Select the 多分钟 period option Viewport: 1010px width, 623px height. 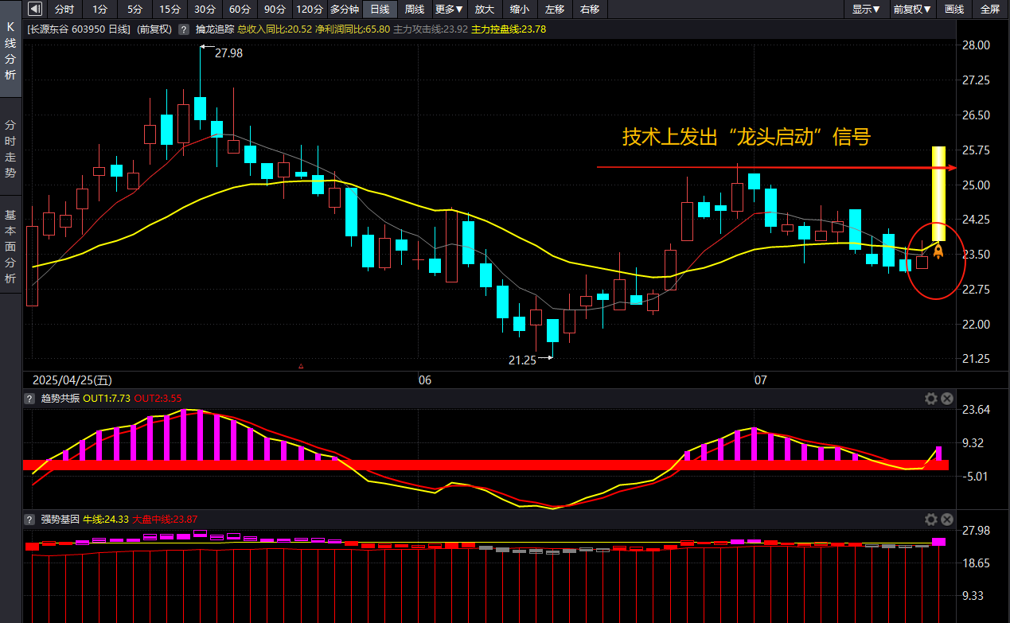[345, 10]
